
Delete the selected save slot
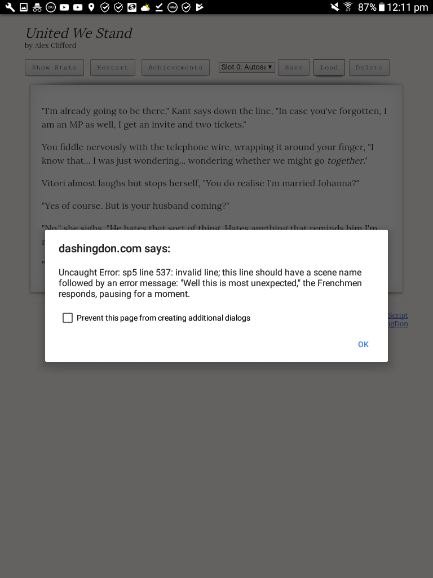pyautogui.click(x=369, y=68)
